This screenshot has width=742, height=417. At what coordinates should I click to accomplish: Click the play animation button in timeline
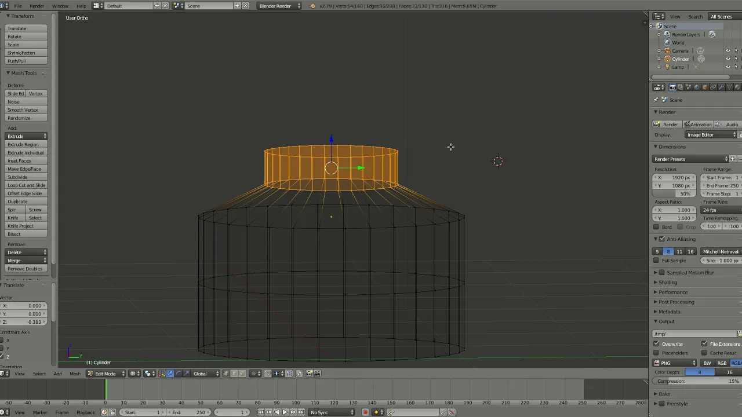(285, 412)
